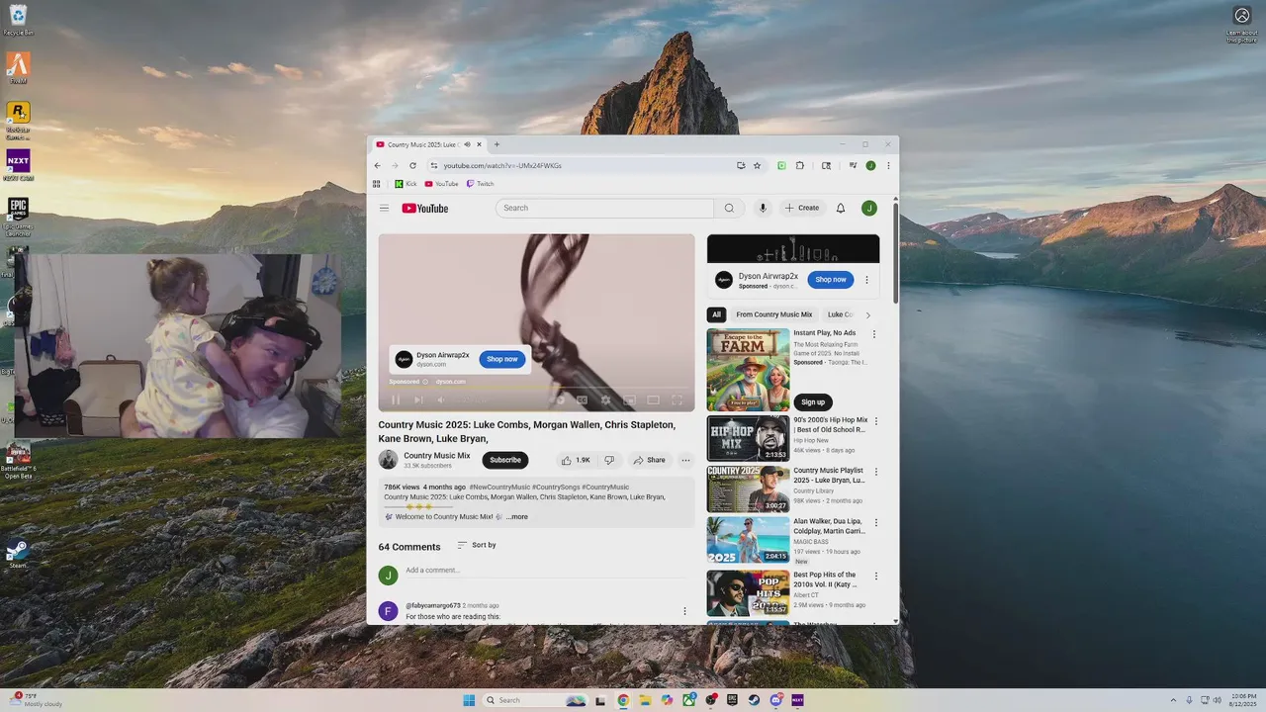Open Discord from the taskbar
The image size is (1266, 712).
[x=776, y=700]
